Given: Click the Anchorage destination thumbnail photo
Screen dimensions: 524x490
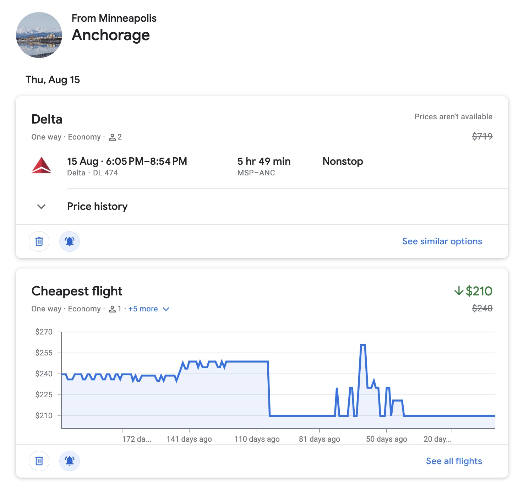Looking at the screenshot, I should pos(39,34).
